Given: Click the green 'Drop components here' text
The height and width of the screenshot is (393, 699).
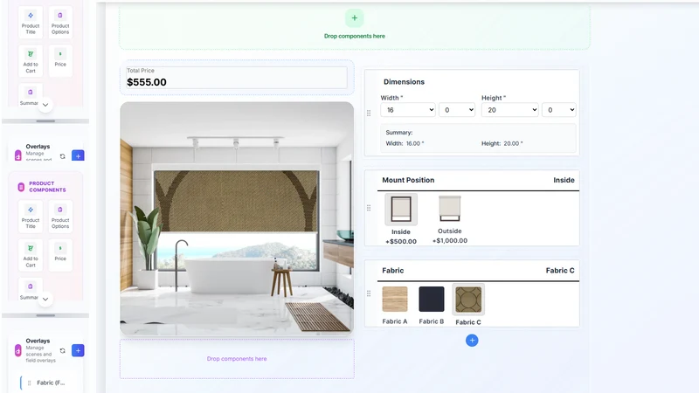Looking at the screenshot, I should [x=355, y=36].
